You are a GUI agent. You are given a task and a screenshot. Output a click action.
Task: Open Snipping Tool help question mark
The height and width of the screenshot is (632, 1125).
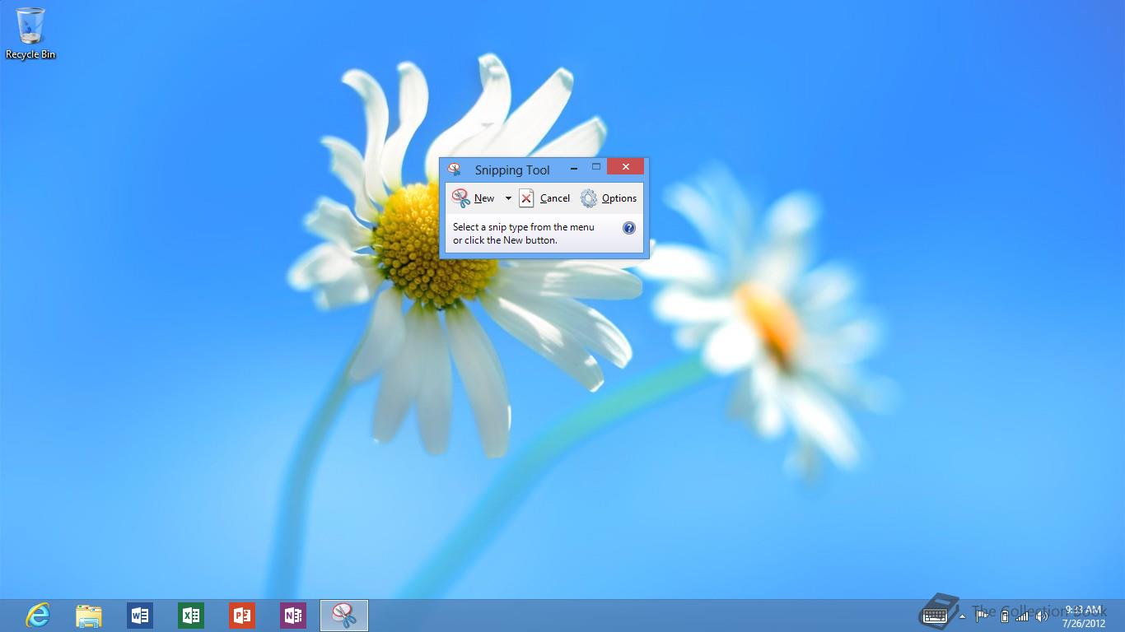[x=629, y=228]
